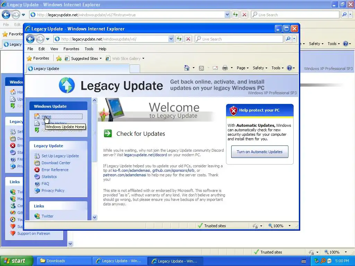Open the Tools menu in menu bar
The width and height of the screenshot is (355, 266).
click(x=89, y=49)
